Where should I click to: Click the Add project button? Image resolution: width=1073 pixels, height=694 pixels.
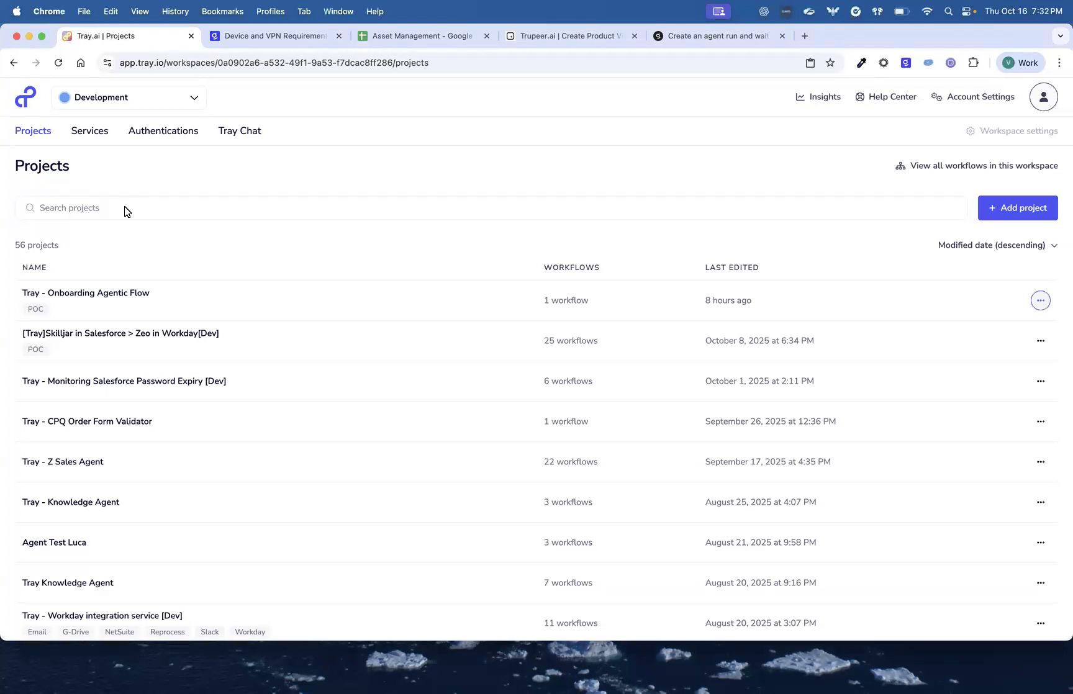1017,207
